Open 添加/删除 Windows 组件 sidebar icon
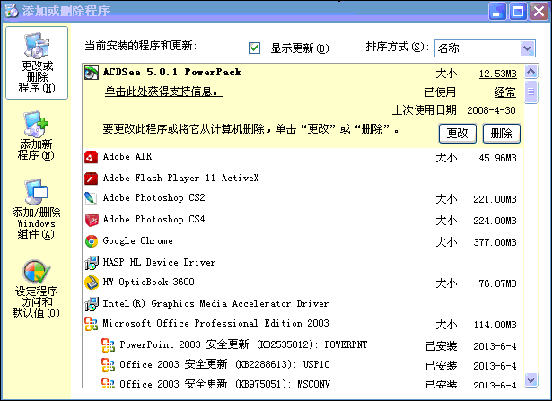 point(36,209)
